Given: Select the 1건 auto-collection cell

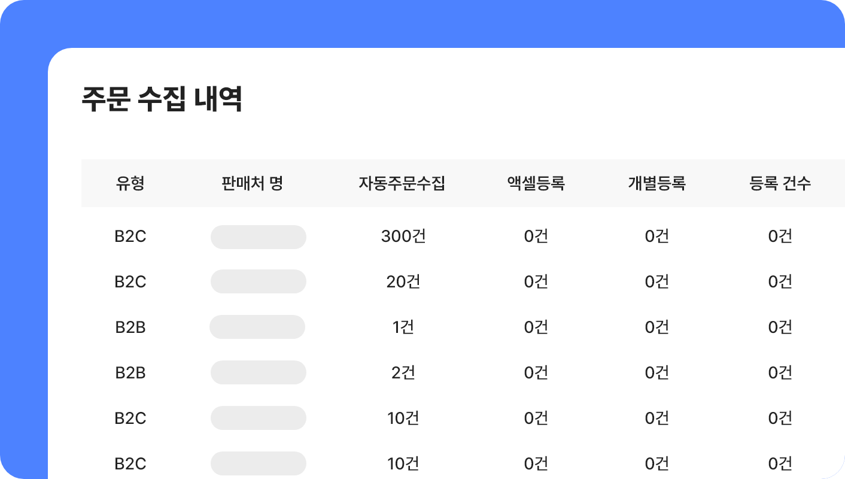Looking at the screenshot, I should (403, 327).
